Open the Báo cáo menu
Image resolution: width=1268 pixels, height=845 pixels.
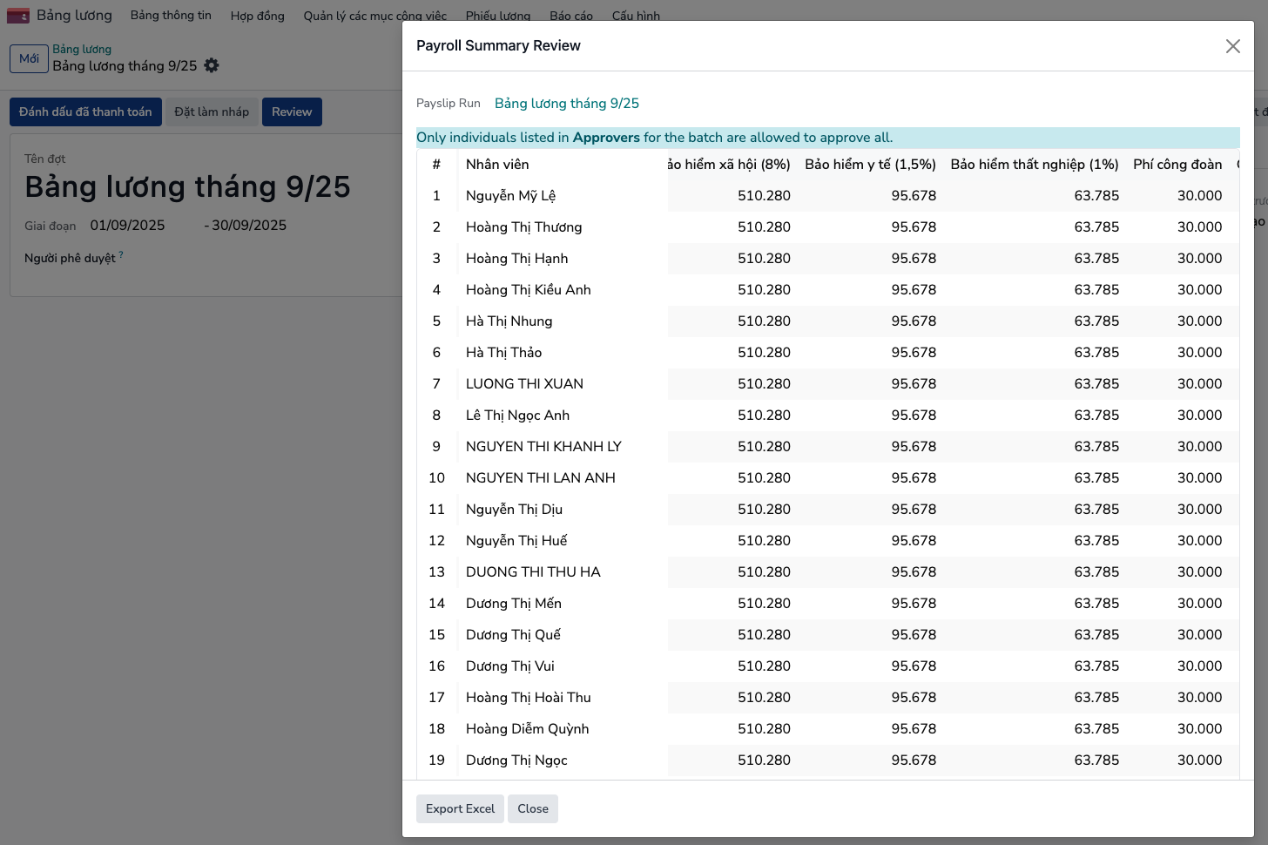(x=570, y=16)
